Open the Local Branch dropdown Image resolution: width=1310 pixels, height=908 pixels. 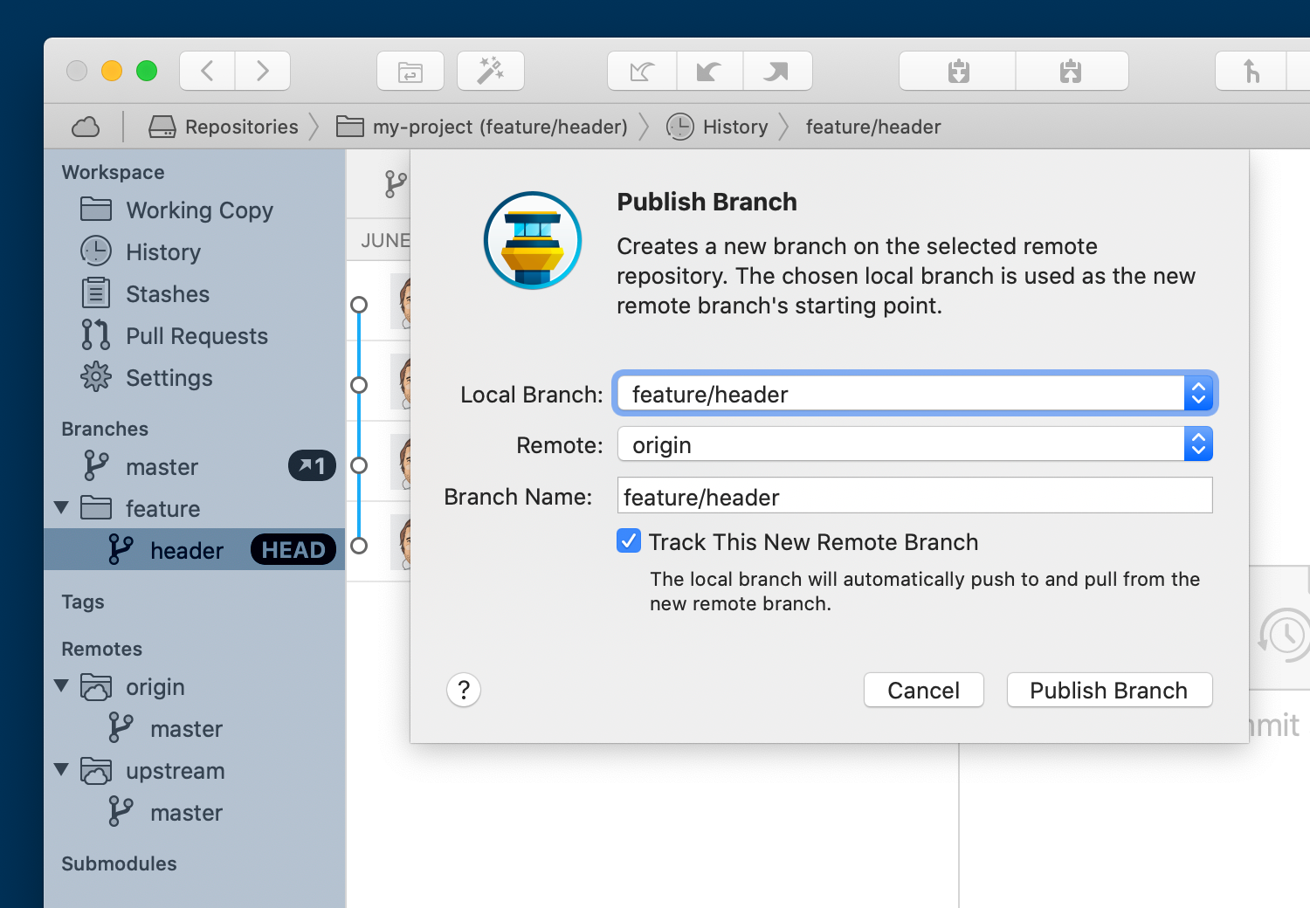point(1197,393)
